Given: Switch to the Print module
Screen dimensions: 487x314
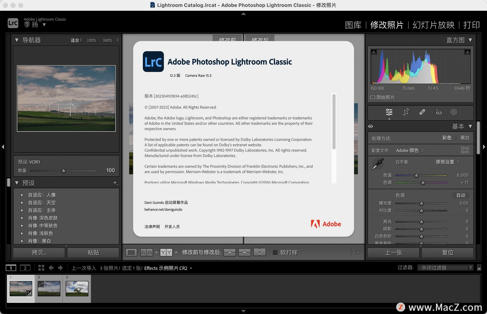Looking at the screenshot, I should click(x=472, y=25).
